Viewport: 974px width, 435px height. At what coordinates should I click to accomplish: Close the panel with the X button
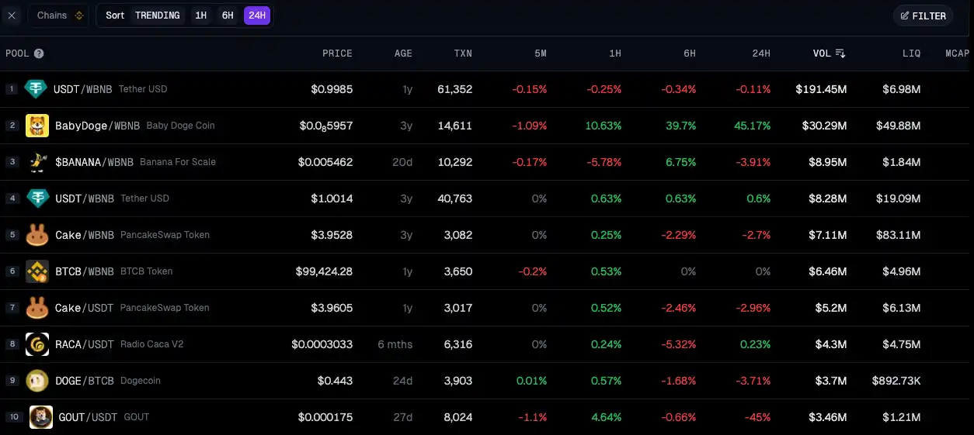coord(12,16)
